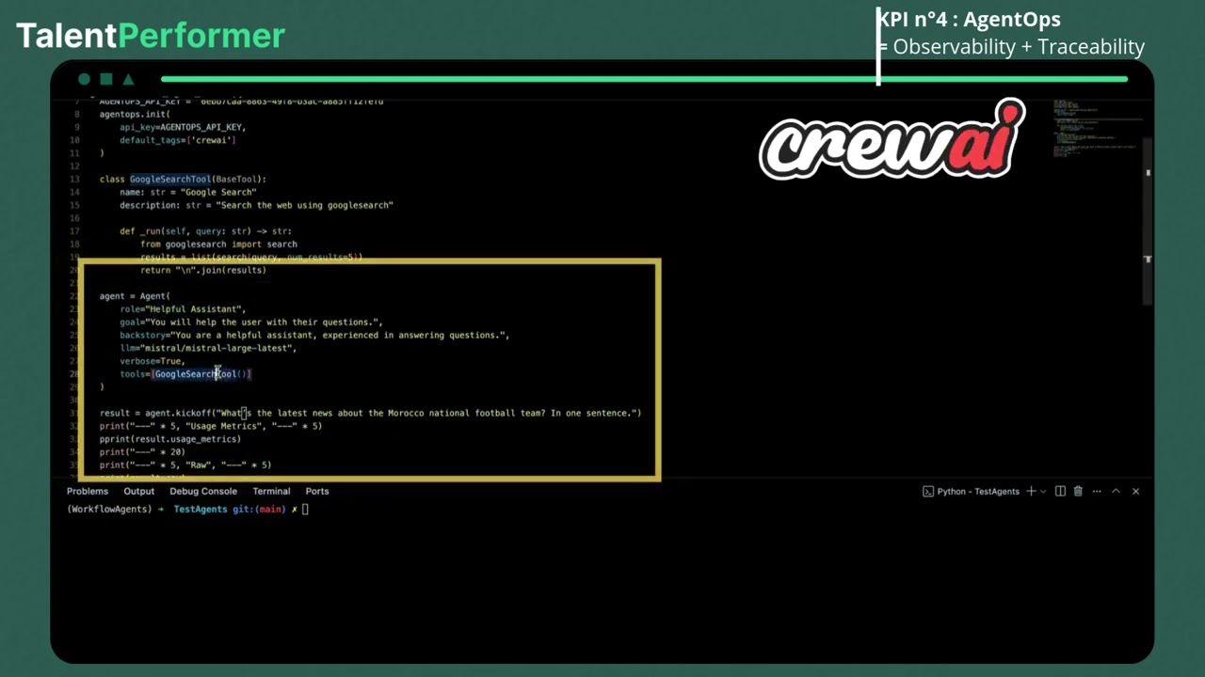The image size is (1205, 677).
Task: Click the 'result = agent.kickoff(' line
Action: [370, 413]
